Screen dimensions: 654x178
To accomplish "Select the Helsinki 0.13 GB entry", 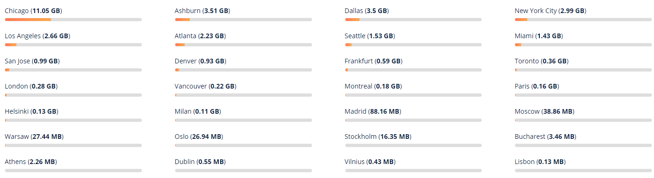I will tap(32, 111).
